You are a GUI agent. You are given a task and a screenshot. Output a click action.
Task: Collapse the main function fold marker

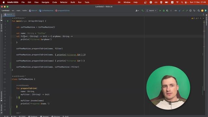pos(11,21)
